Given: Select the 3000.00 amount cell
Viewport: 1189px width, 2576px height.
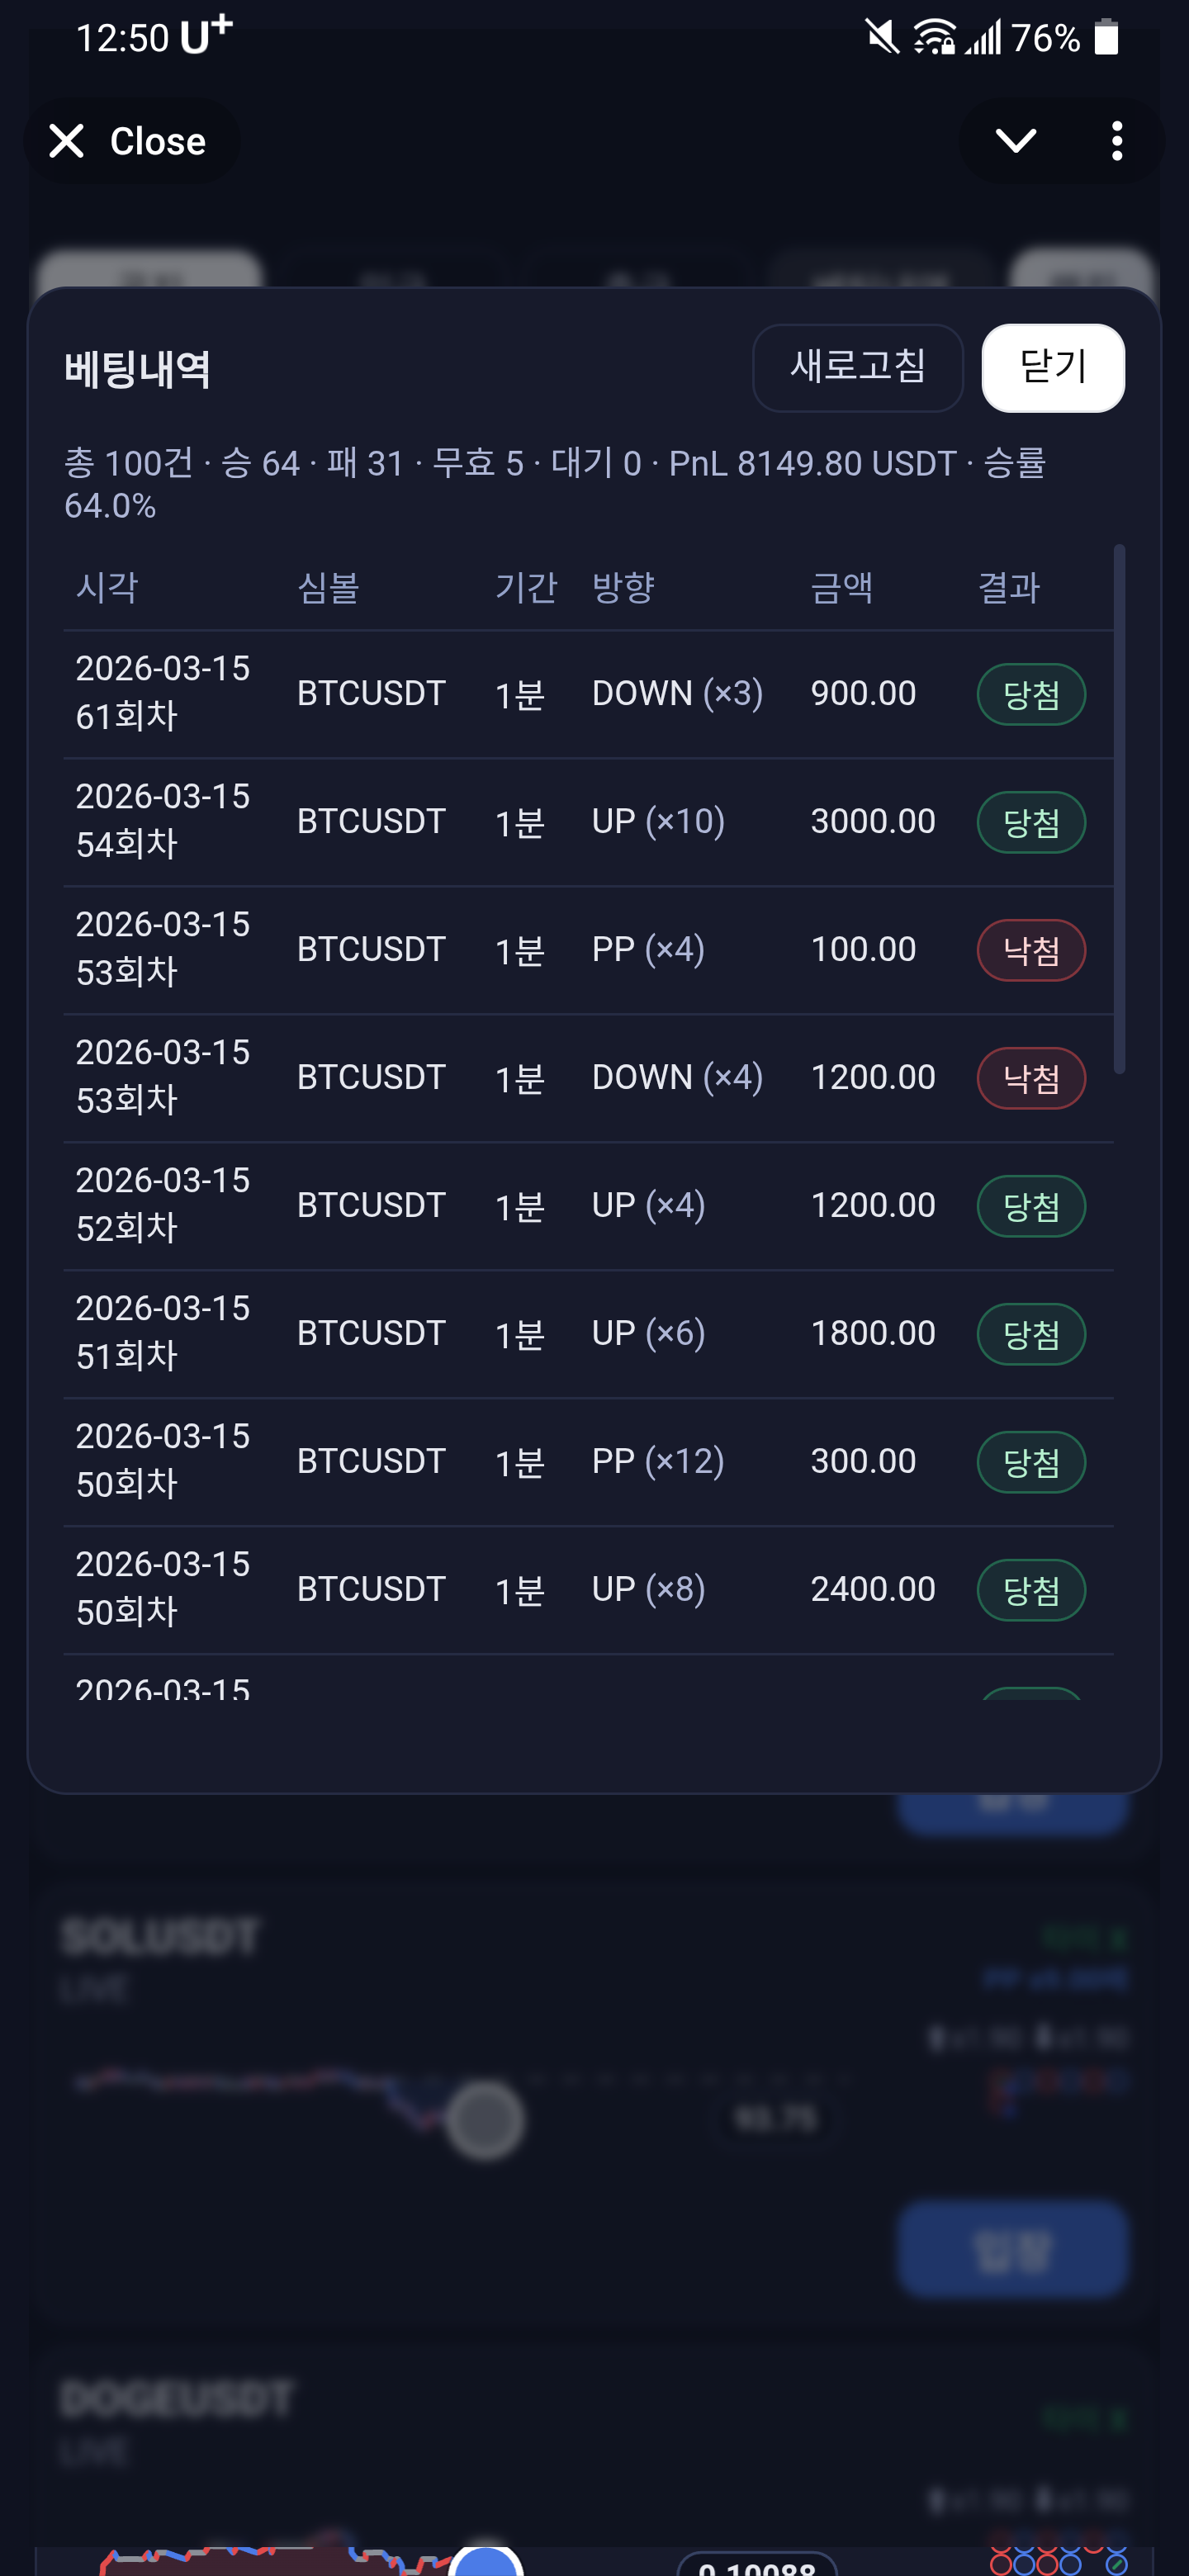Looking at the screenshot, I should (x=872, y=822).
